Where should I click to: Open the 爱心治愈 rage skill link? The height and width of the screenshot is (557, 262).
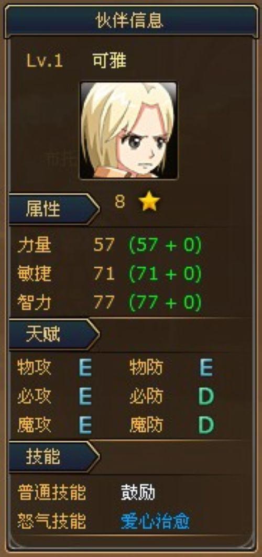[x=155, y=521]
